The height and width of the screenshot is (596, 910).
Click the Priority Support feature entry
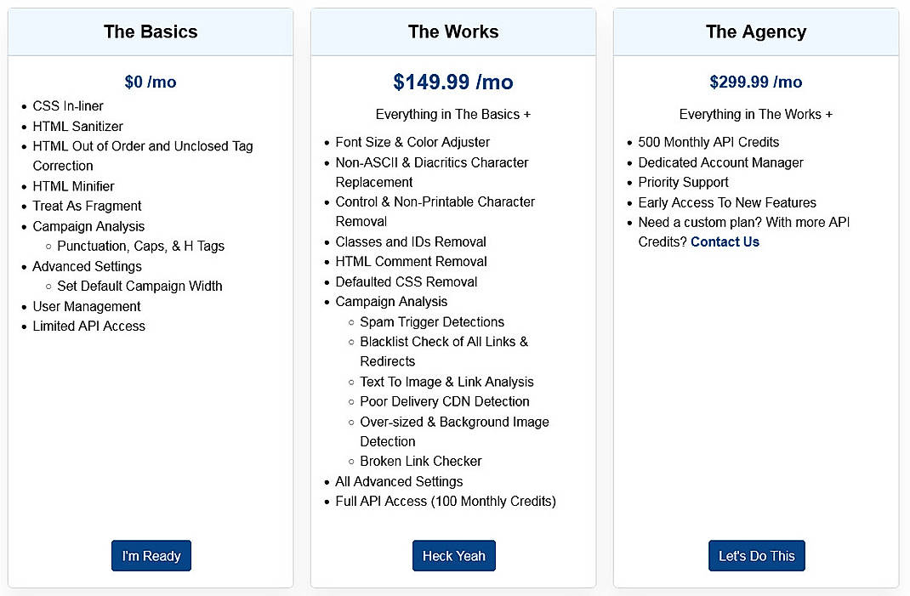click(683, 182)
